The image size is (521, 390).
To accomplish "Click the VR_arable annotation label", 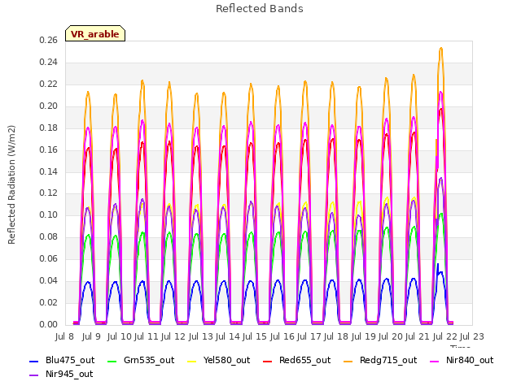I will click(x=95, y=33).
